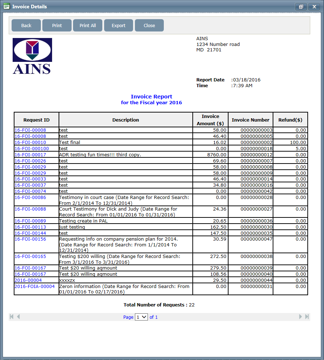
Task: Close the report with the Close button
Action: [149, 25]
